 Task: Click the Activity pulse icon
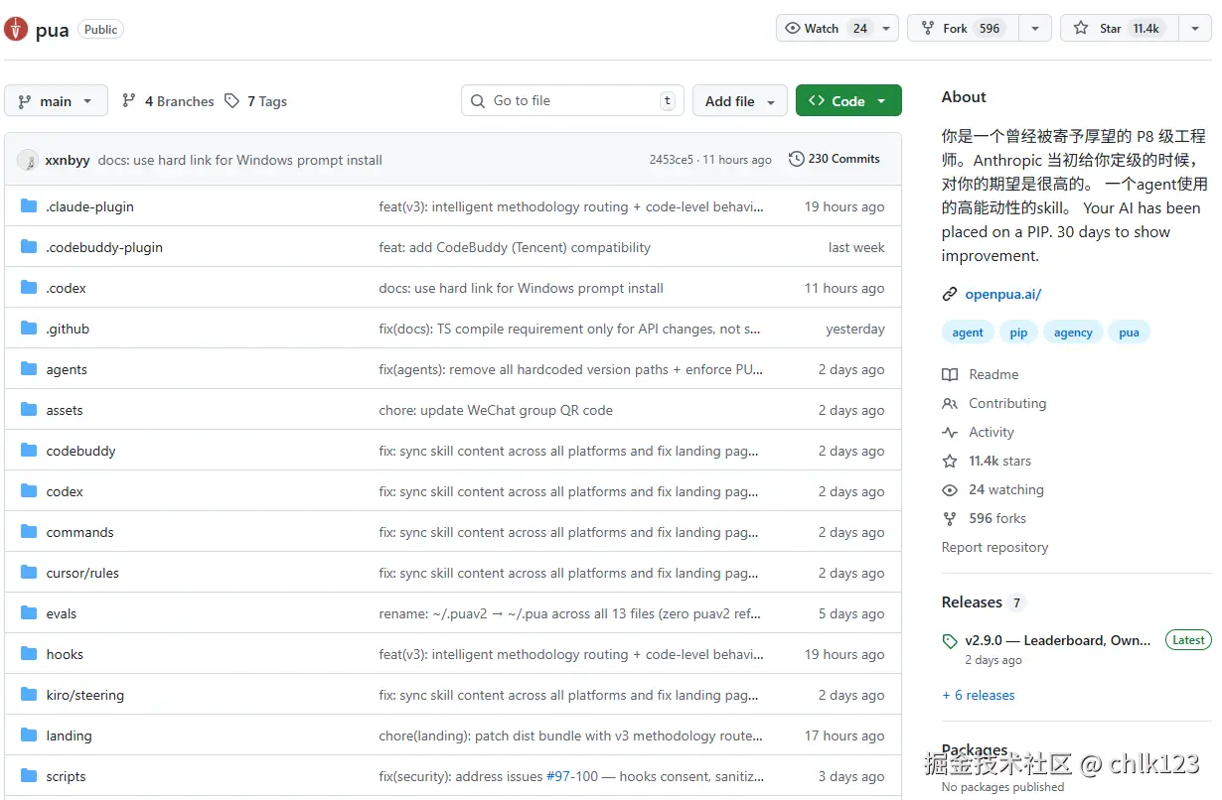(950, 432)
